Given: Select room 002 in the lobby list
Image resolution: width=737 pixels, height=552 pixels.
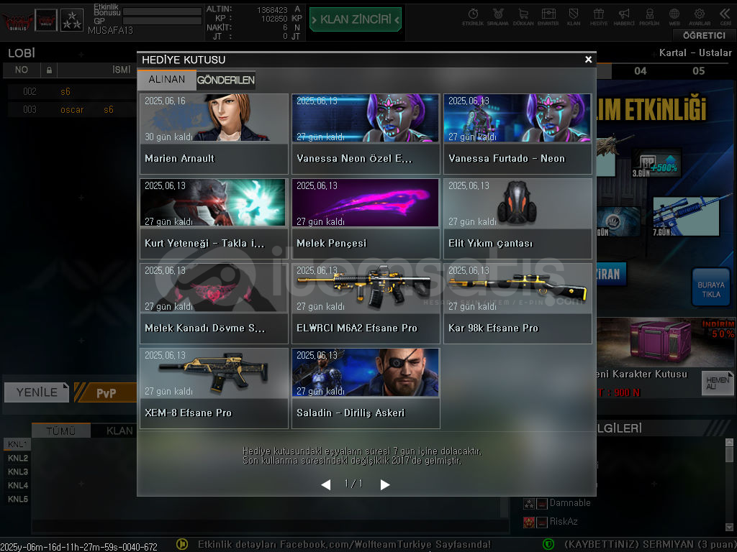Looking at the screenshot, I should [x=72, y=91].
